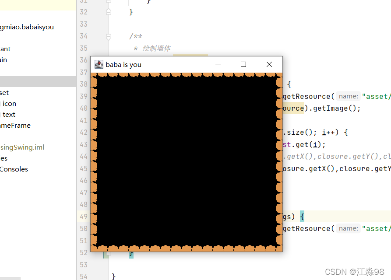Click the comment text 绘制墙体
Screen dimensions: 391x280
[157, 48]
